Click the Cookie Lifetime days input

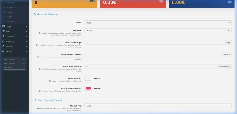(155, 42)
